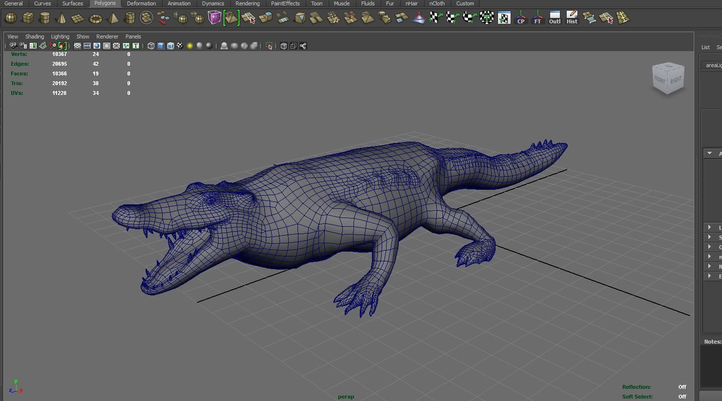Image resolution: width=722 pixels, height=401 pixels.
Task: Switch to the Rendering shelf tab
Action: click(x=247, y=3)
